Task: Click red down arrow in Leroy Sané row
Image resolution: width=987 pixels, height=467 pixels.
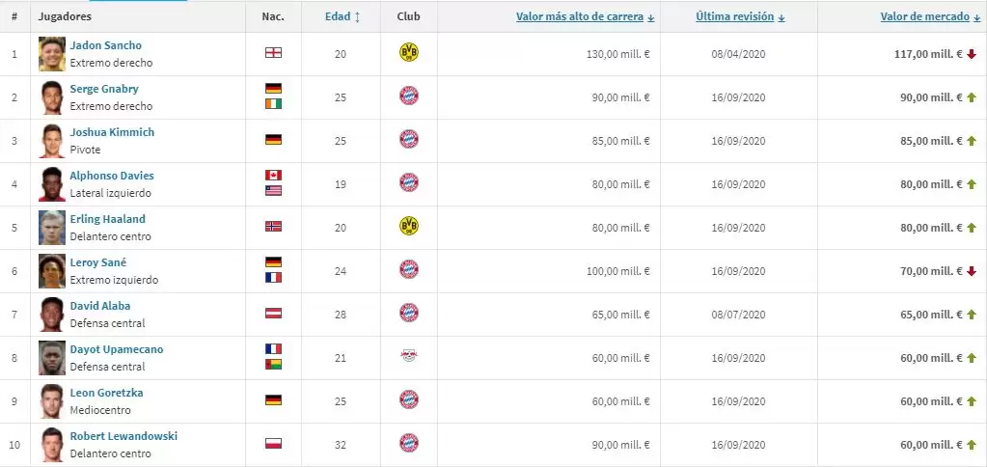Action: pos(972,271)
